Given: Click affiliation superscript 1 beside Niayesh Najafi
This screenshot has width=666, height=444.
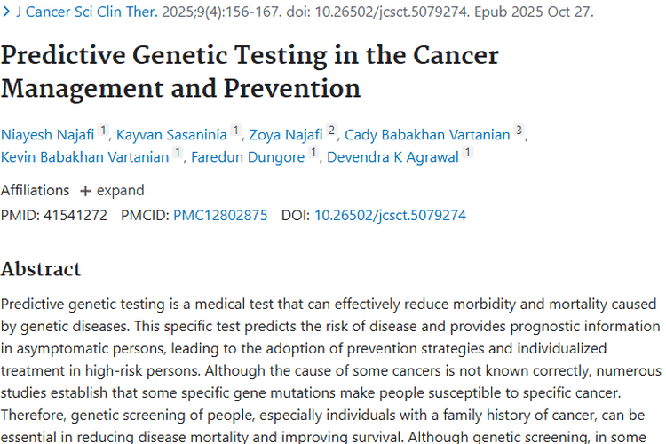Looking at the screenshot, I should pos(103,131).
